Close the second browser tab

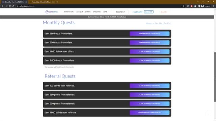pyautogui.click(x=53, y=2)
